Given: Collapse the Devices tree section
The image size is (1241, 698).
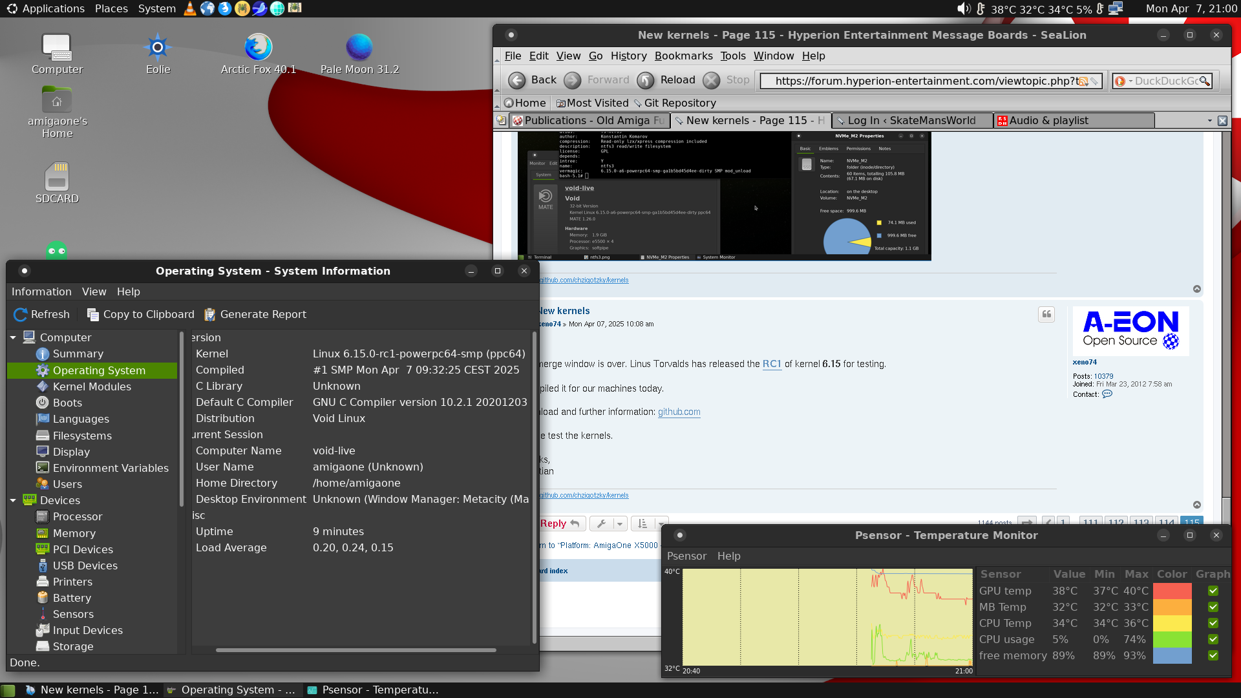Looking at the screenshot, I should coord(13,500).
